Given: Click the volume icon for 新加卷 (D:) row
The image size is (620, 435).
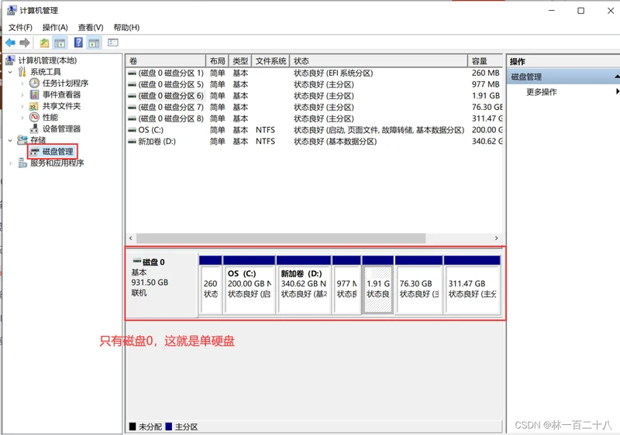Looking at the screenshot, I should pyautogui.click(x=132, y=142).
